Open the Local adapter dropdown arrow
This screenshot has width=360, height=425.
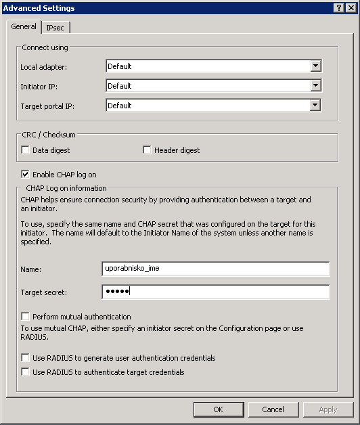(315, 66)
